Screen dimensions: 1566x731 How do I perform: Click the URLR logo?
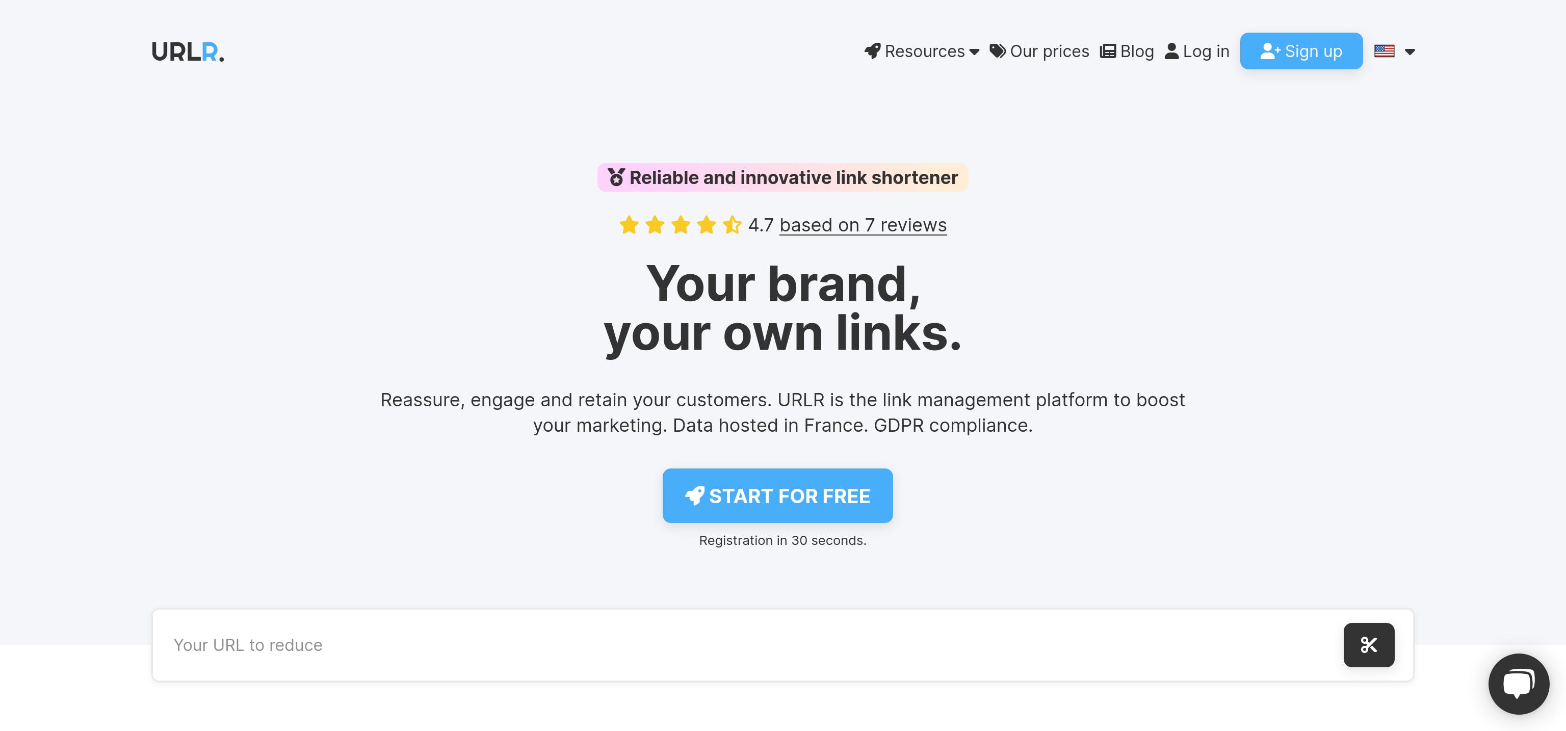[x=187, y=51]
